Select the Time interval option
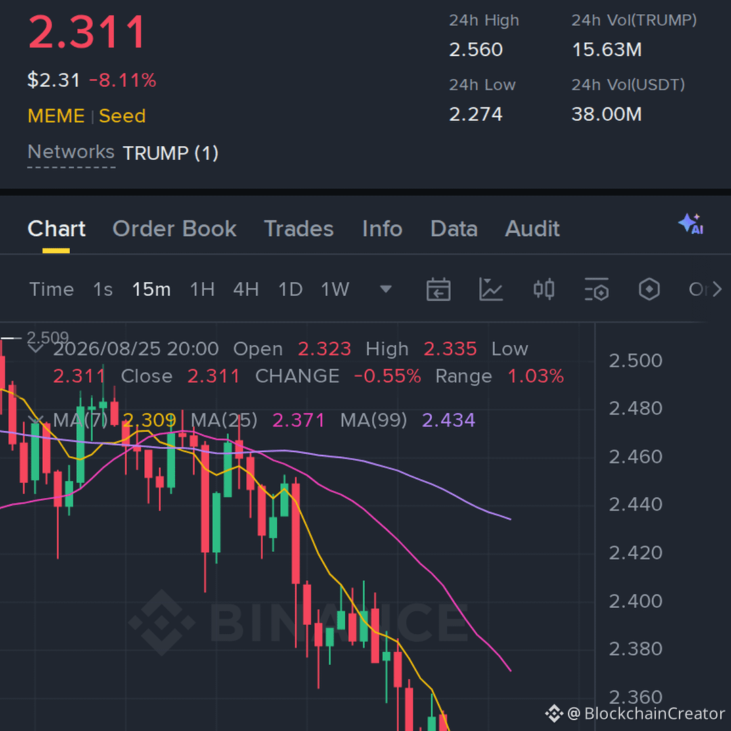The width and height of the screenshot is (731, 731). pyautogui.click(x=51, y=290)
